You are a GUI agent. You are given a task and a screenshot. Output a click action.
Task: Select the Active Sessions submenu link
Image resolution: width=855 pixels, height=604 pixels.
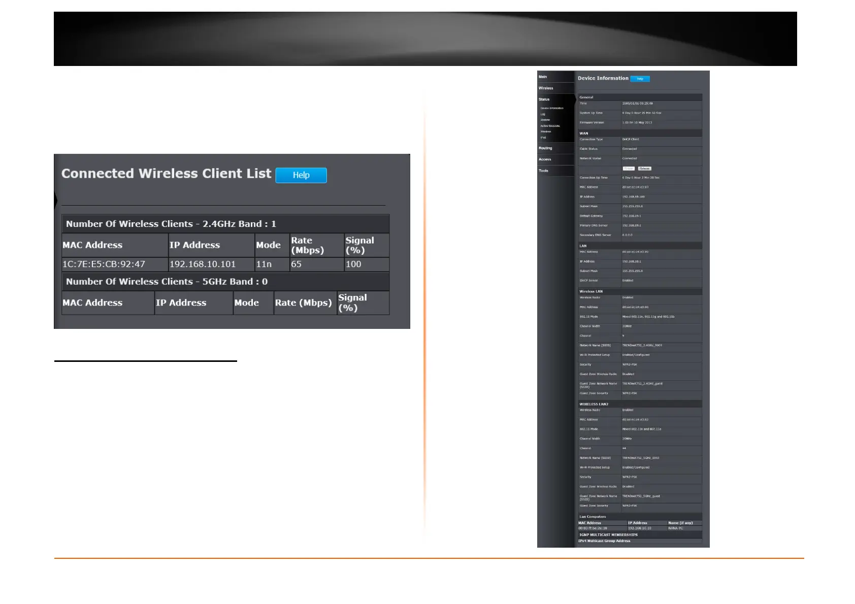click(550, 126)
